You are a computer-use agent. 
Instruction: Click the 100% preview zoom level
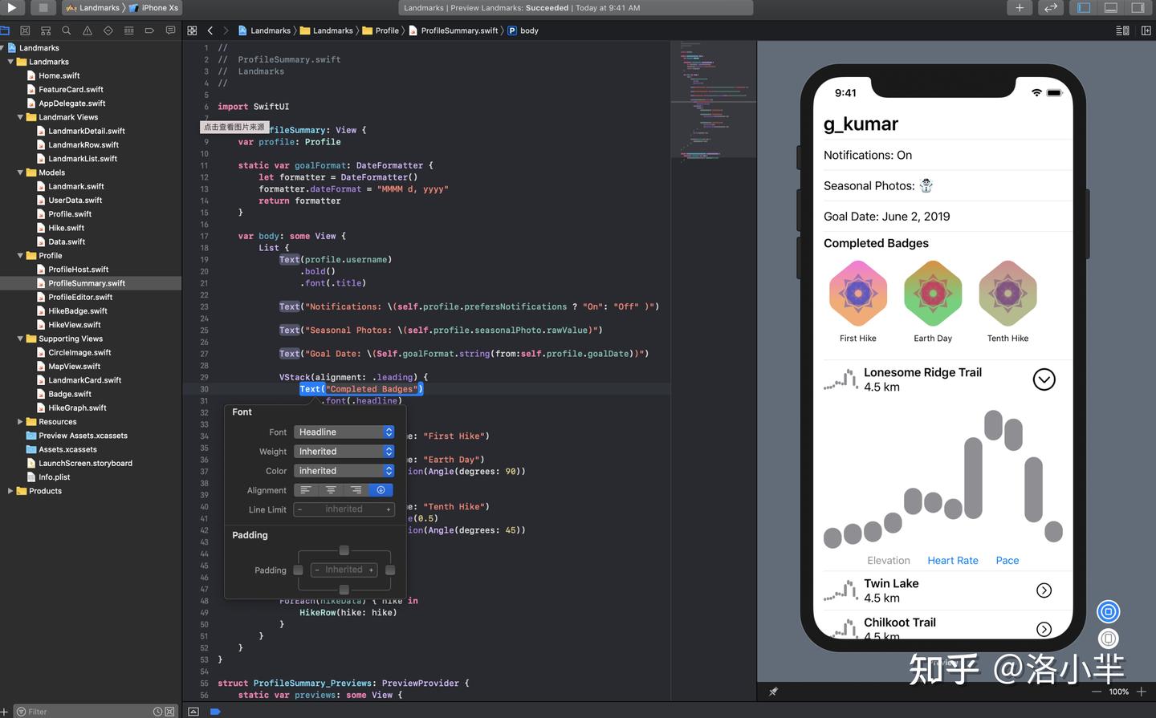pyautogui.click(x=1117, y=692)
